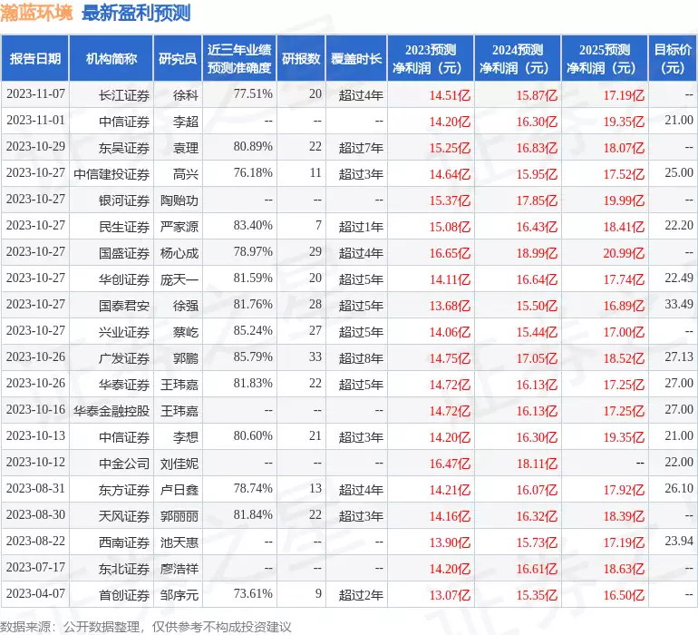Select the 2025预测净利润 column header
The width and height of the screenshot is (698, 635).
point(605,58)
